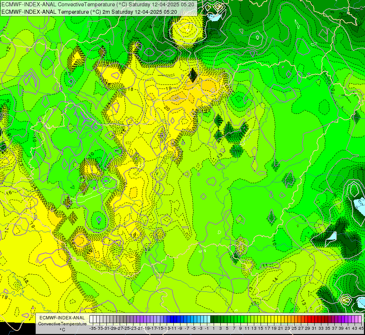Pick the white swatch above legend value -35
Image resolution: width=365 pixels, height=335 pixels.
91,319
